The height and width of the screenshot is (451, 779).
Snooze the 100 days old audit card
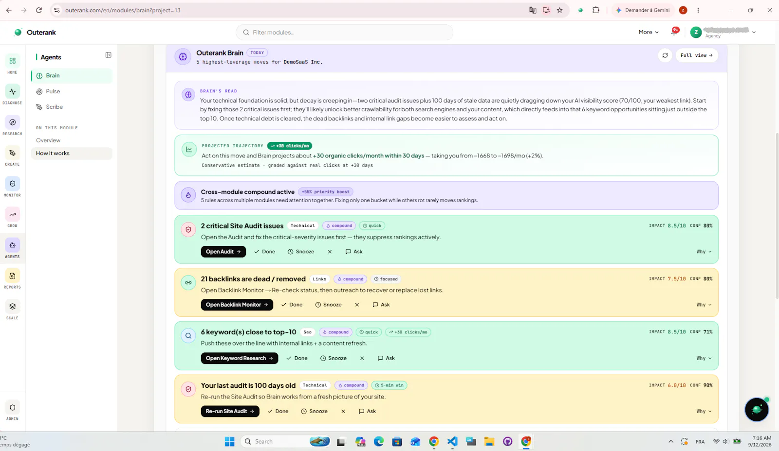(314, 411)
